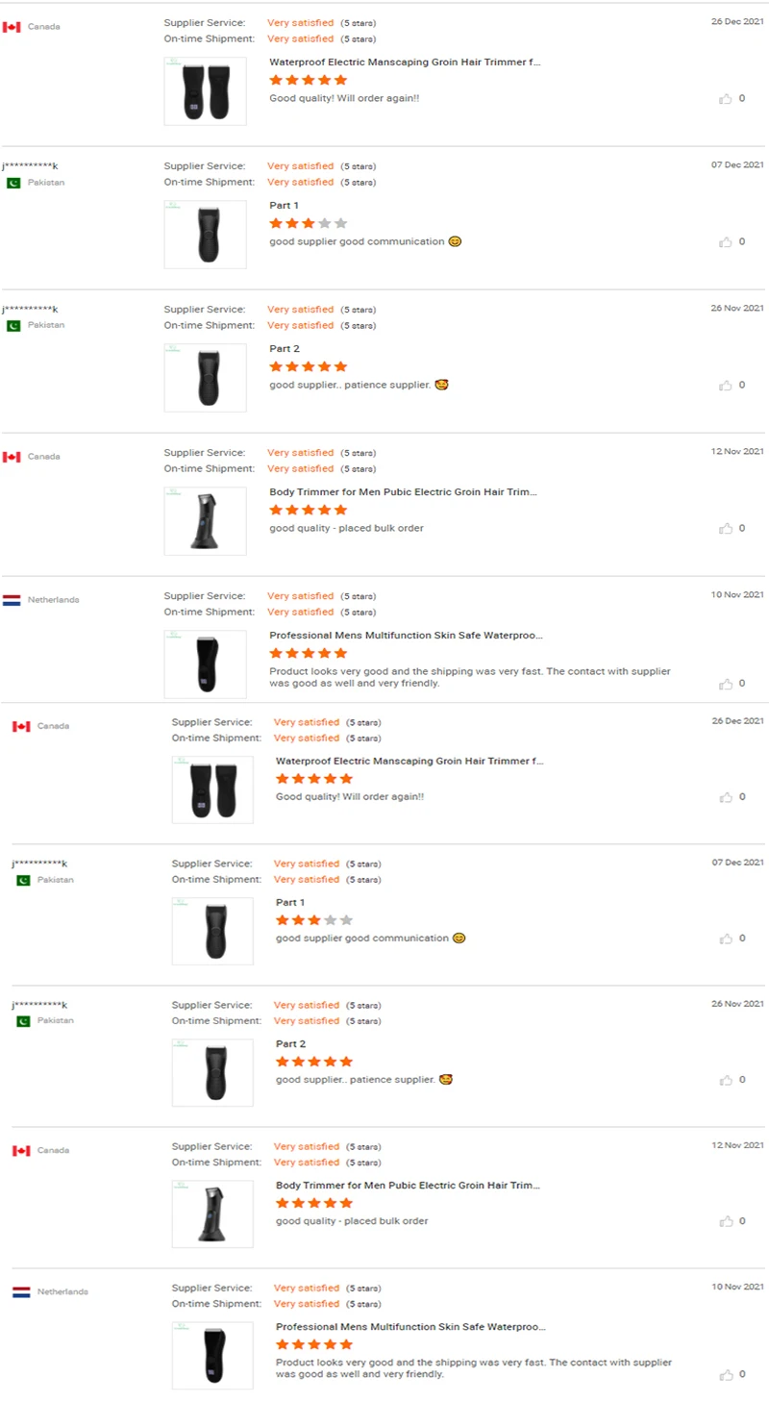Click the three-star rating on first Part 1 review
The width and height of the screenshot is (769, 1402).
coord(308,223)
